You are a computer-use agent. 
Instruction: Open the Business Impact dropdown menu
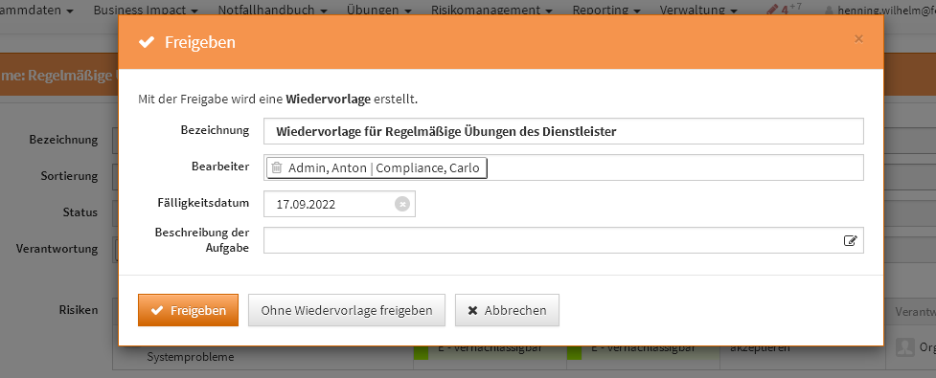[x=147, y=11]
